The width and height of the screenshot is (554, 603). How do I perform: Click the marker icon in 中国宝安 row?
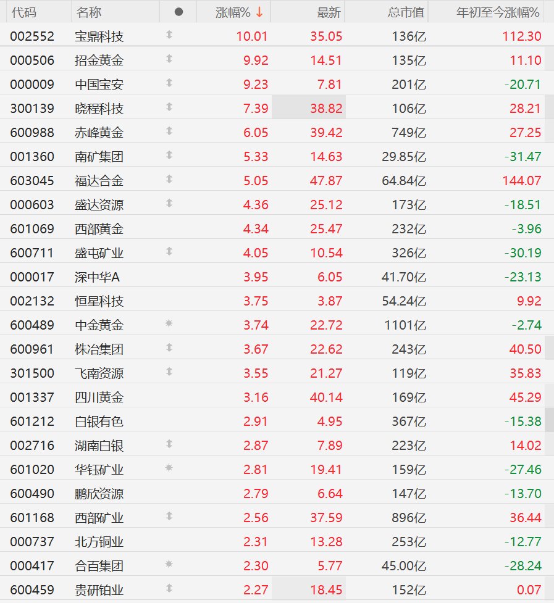169,83
